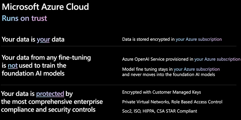Image resolution: width=241 pixels, height=120 pixels.
Task: Click the underlined word 'your' in heading
Action: coord(43,39)
